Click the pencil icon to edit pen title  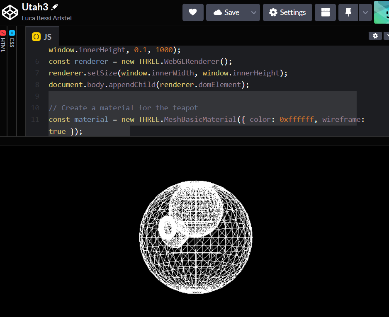point(55,7)
